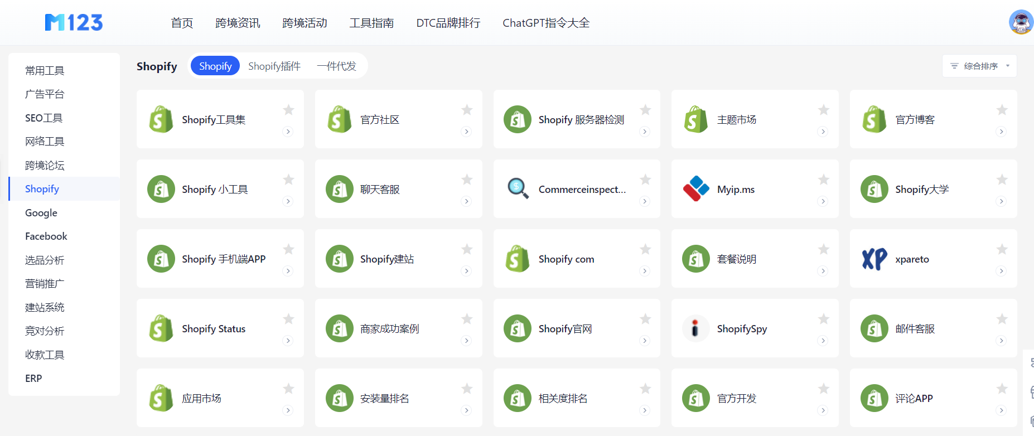Viewport: 1034px width, 436px height.
Task: Open the user avatar profile icon
Action: pos(1021,22)
